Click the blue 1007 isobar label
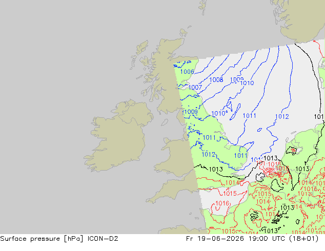The height and width of the screenshot is (251, 325). tap(195, 87)
